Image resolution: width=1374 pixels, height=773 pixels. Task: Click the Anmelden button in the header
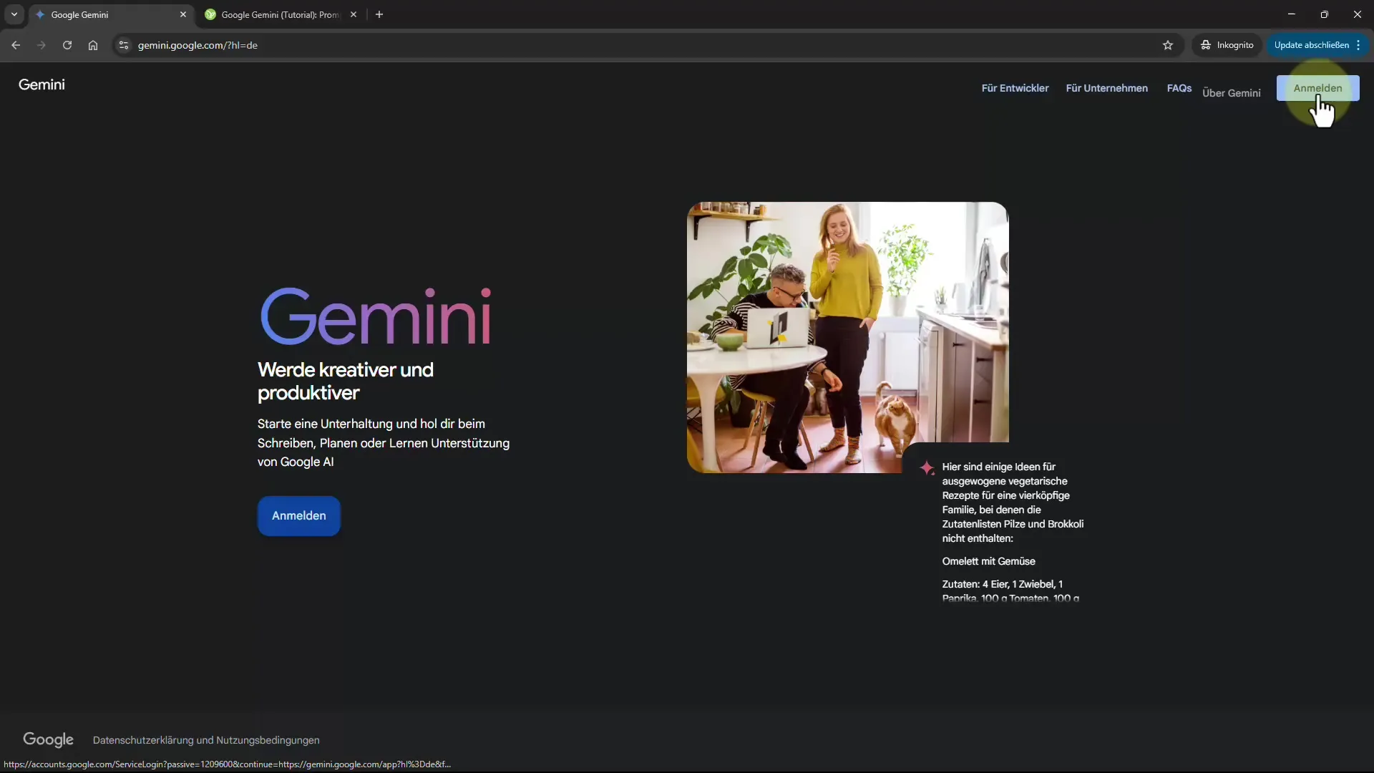pos(1317,88)
